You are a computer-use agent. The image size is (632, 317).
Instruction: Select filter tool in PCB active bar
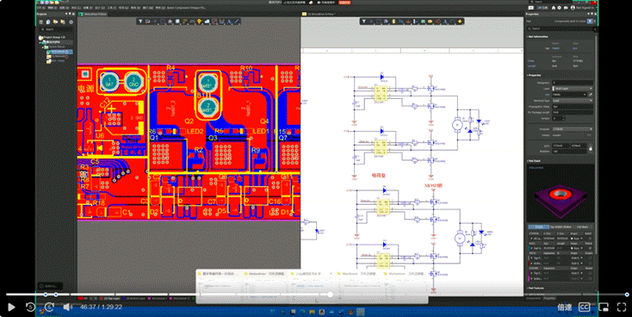point(140,22)
